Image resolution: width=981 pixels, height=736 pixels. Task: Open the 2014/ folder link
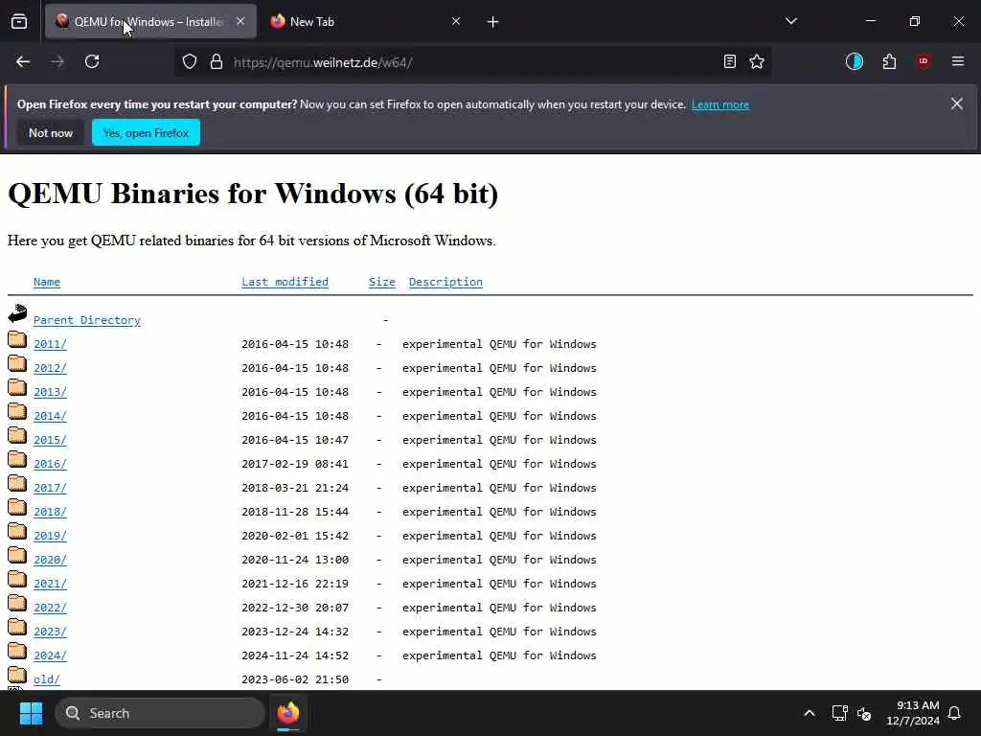(x=50, y=416)
